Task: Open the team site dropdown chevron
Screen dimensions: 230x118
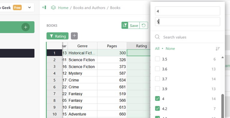Action: [29, 7]
